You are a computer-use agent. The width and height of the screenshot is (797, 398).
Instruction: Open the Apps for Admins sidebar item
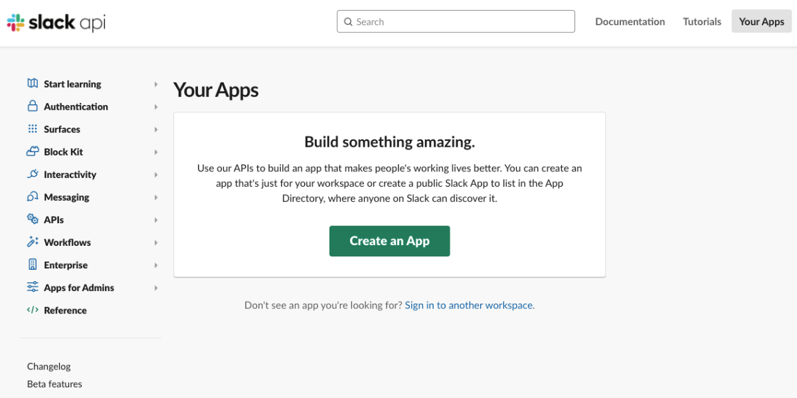(79, 288)
